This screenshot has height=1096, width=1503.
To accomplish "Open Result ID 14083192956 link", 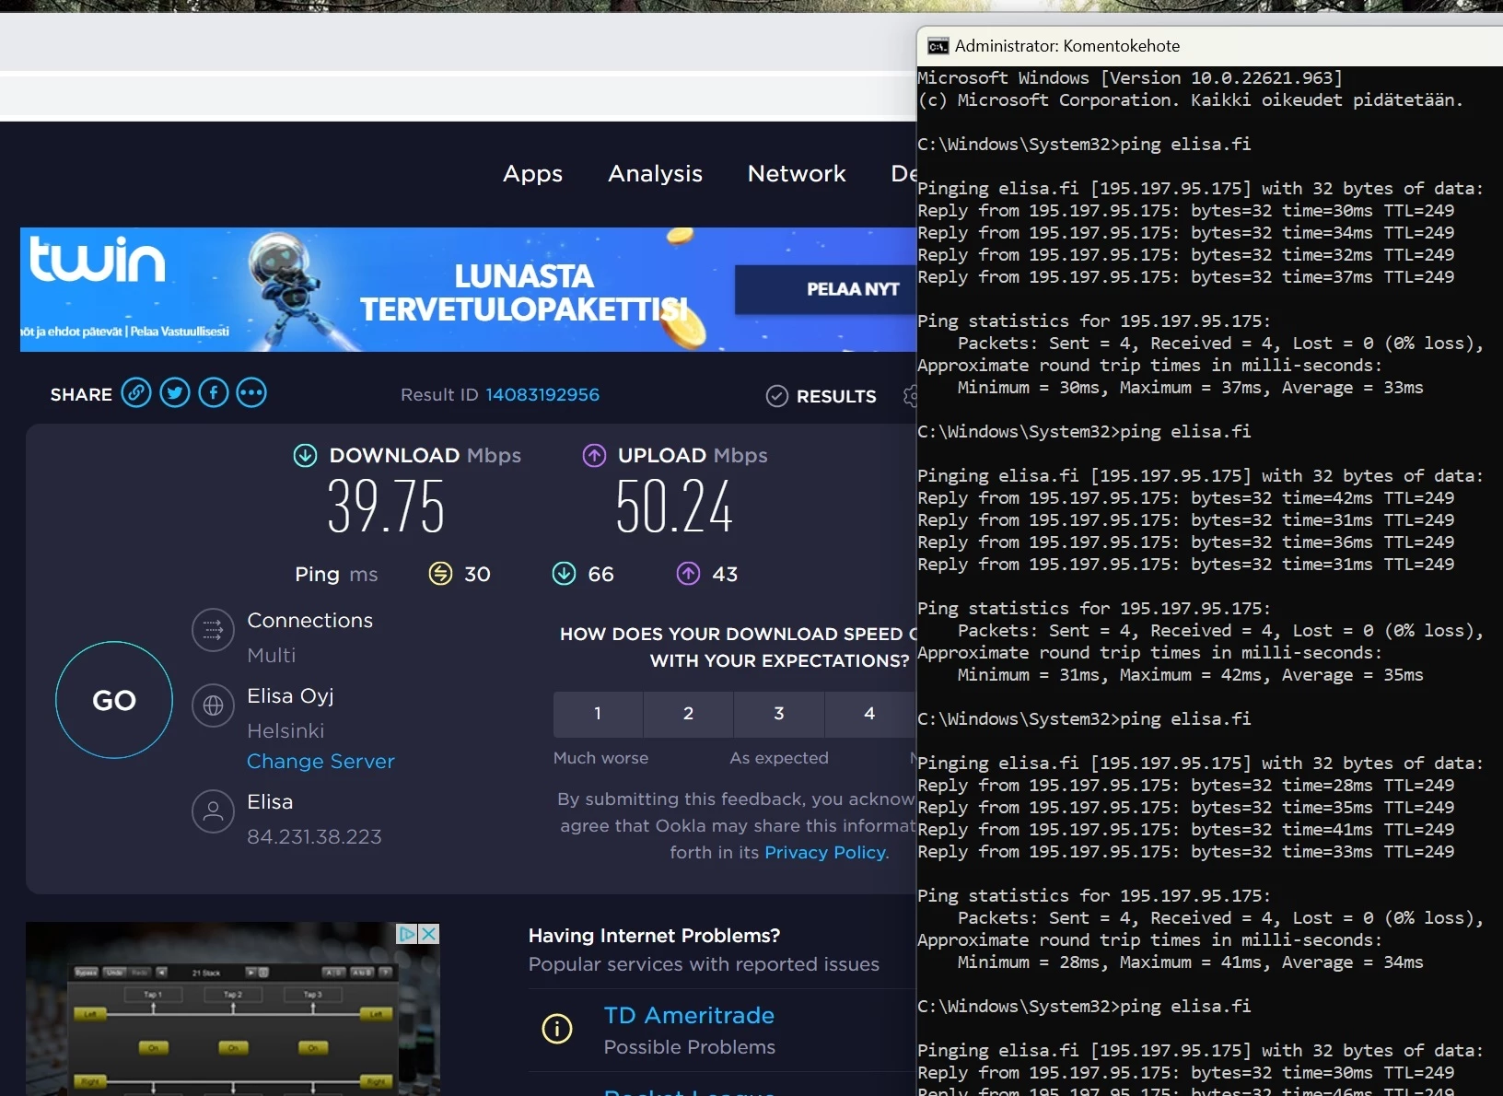I will pos(542,395).
